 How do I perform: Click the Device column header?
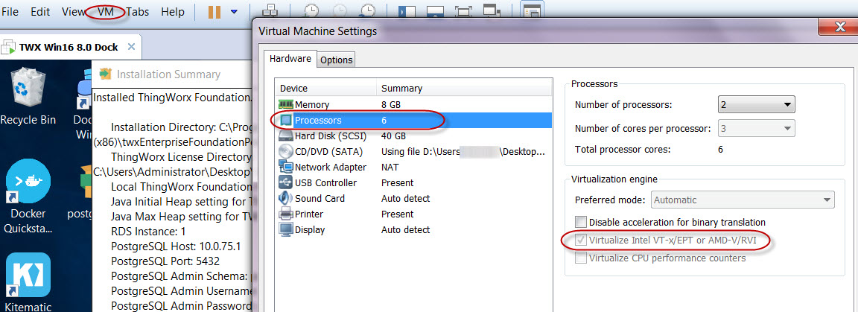pos(326,88)
